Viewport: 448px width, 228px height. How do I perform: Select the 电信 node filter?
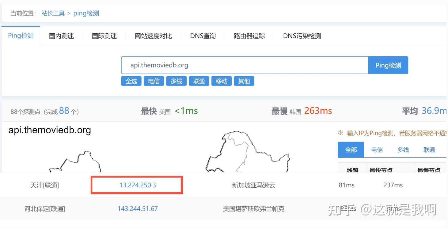pos(154,81)
